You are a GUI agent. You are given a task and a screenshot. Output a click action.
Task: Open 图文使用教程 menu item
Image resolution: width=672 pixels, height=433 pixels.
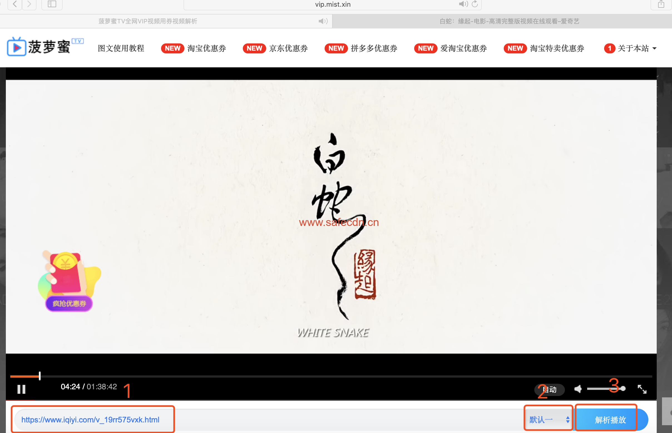(x=121, y=48)
